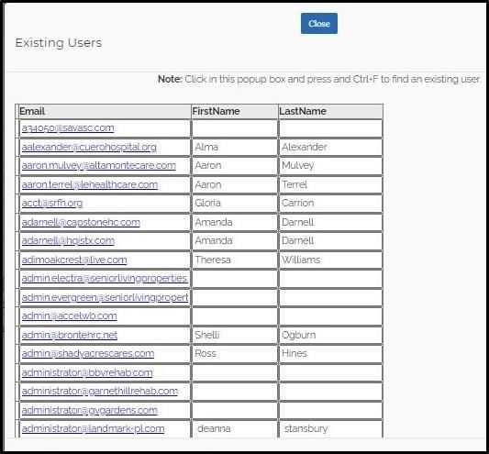Select adimoakcrest@live.com link
Image resolution: width=489 pixels, height=454 pixels.
tap(74, 260)
